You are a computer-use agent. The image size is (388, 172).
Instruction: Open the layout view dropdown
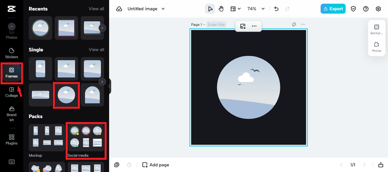[x=236, y=9]
